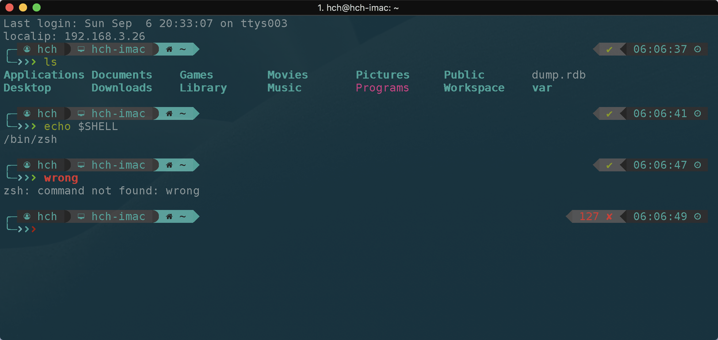This screenshot has width=718, height=340.
Task: Click the user icon in the 06:06:47 prompt
Action: pyautogui.click(x=27, y=165)
